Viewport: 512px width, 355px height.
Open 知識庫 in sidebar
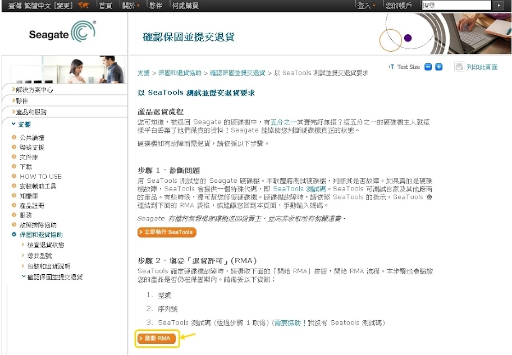pos(29,196)
